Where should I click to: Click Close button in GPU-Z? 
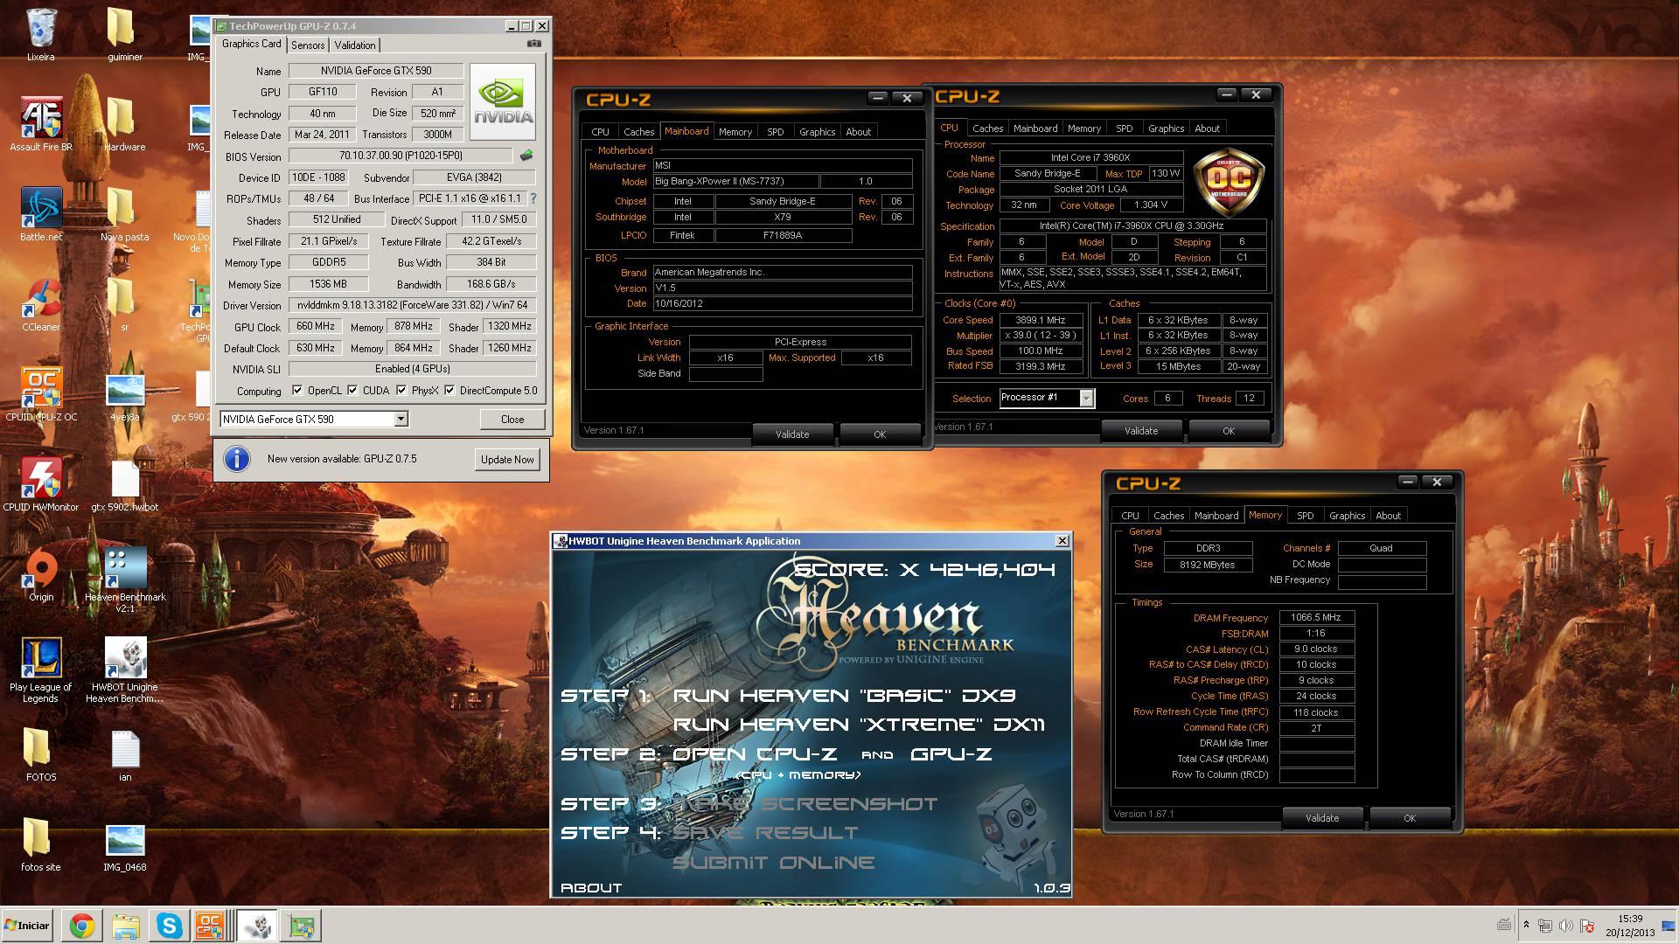(x=512, y=419)
